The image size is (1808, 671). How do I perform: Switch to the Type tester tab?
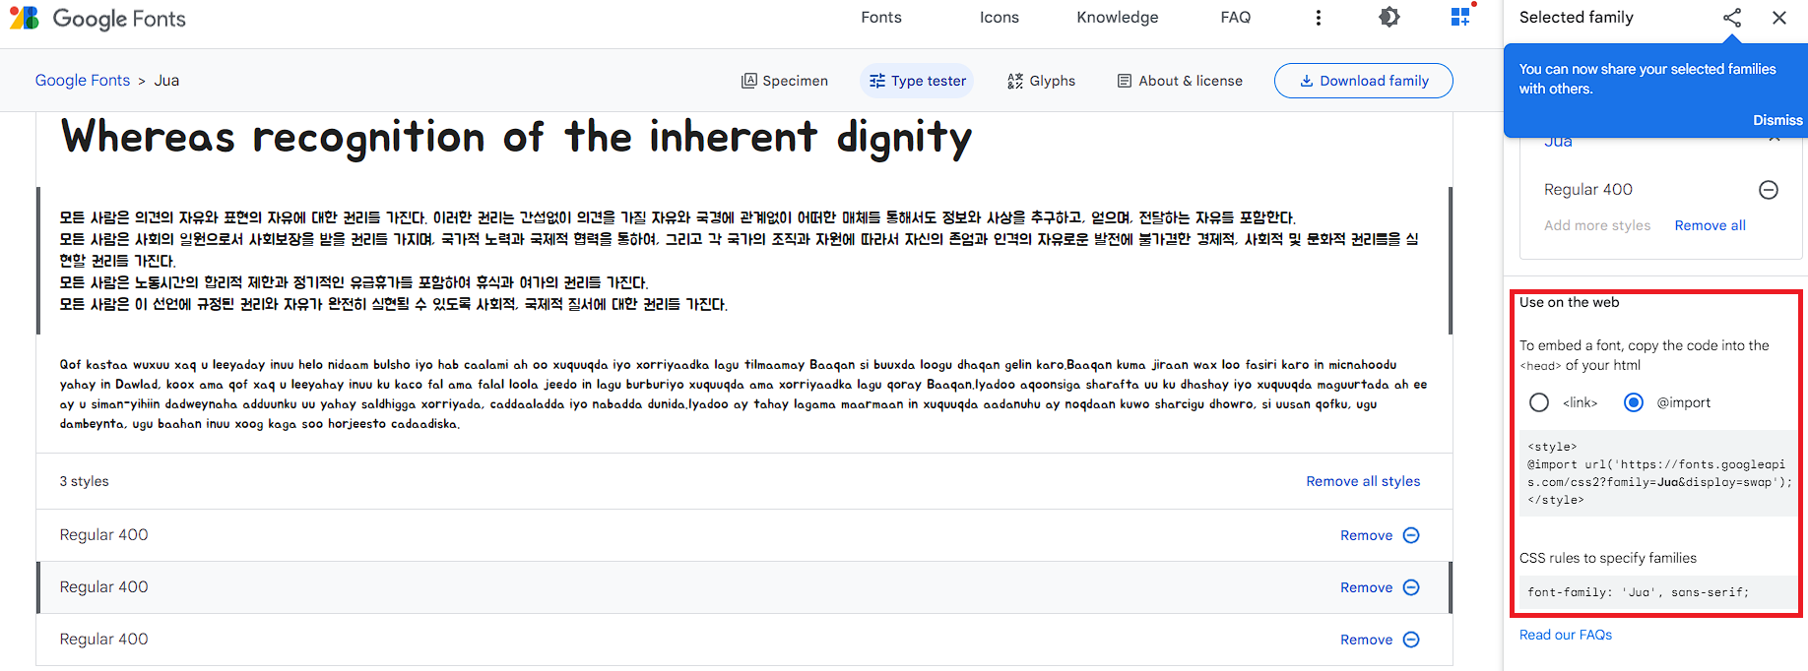[x=917, y=81]
